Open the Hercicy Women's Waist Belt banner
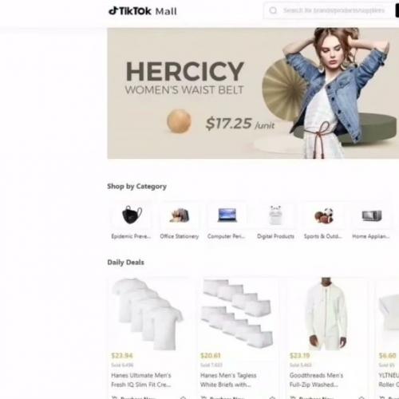Screen dimensions: 399x399 (253, 93)
